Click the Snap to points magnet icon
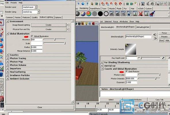This screenshot has width=170, height=115. point(112,4)
